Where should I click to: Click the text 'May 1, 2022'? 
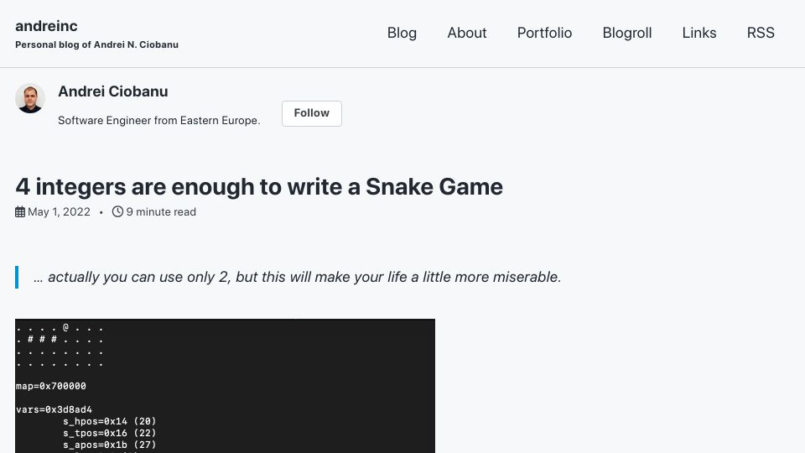(x=59, y=211)
